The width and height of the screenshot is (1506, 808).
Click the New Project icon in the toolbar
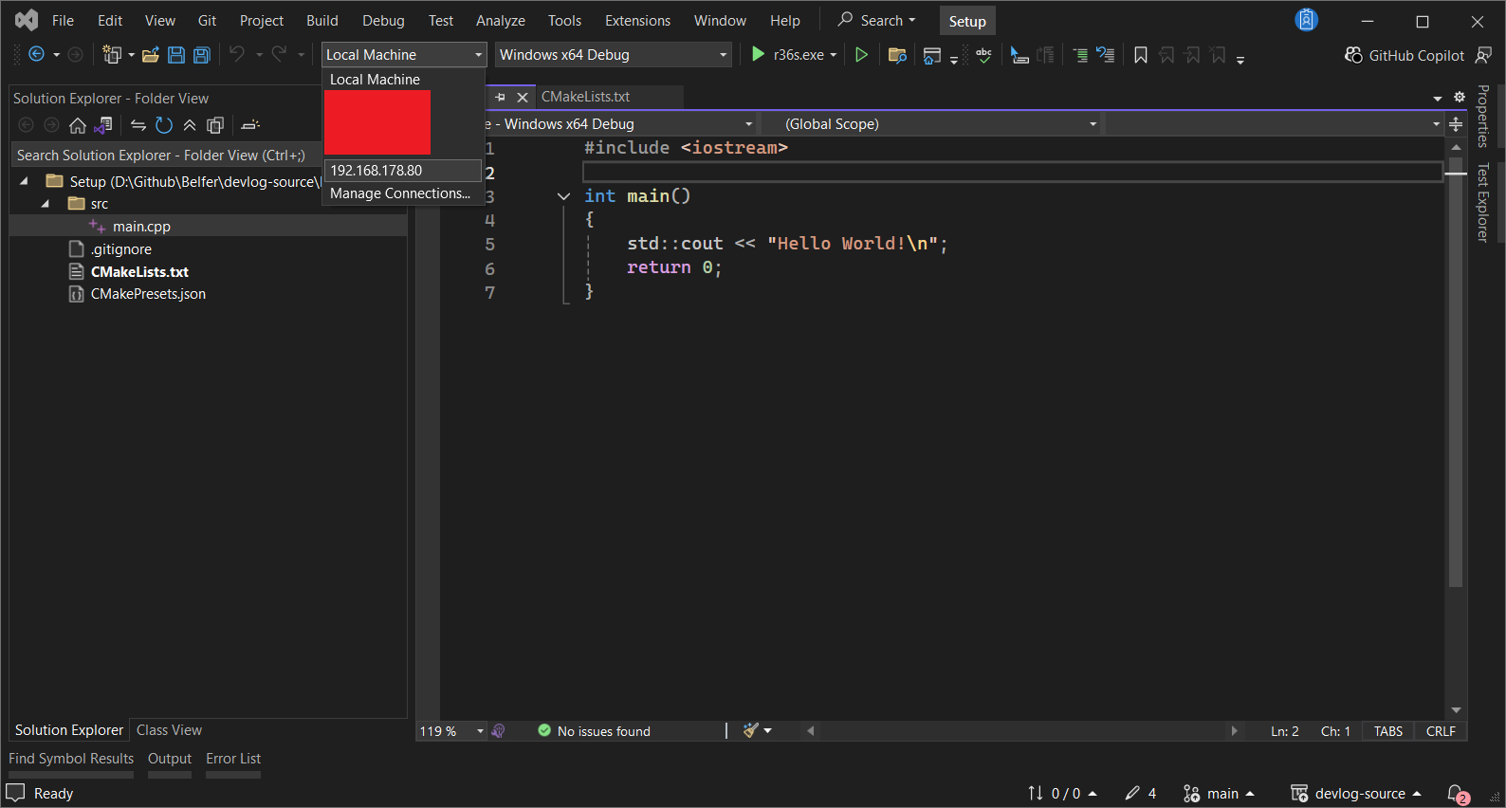pos(112,55)
